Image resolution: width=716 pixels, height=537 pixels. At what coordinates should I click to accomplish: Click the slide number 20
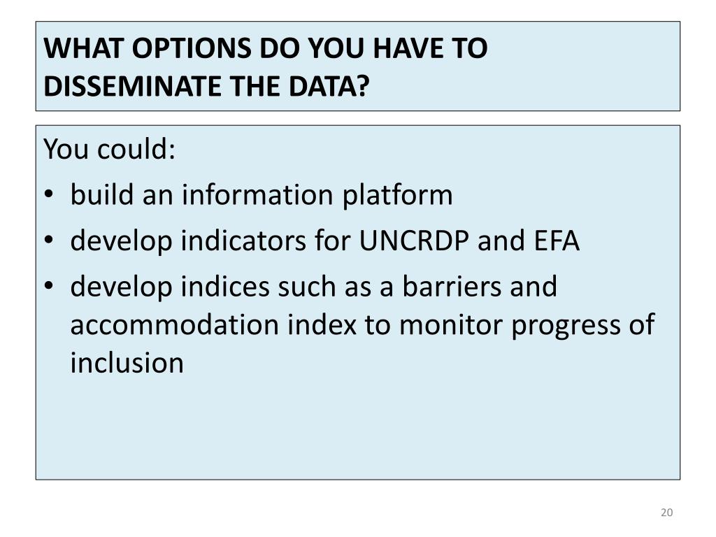tap(666, 513)
